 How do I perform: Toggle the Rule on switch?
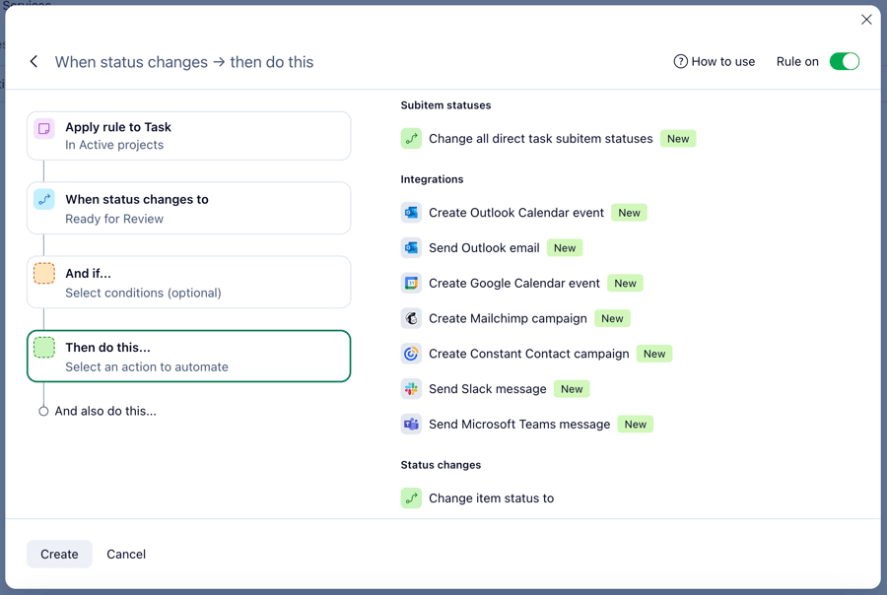point(844,62)
